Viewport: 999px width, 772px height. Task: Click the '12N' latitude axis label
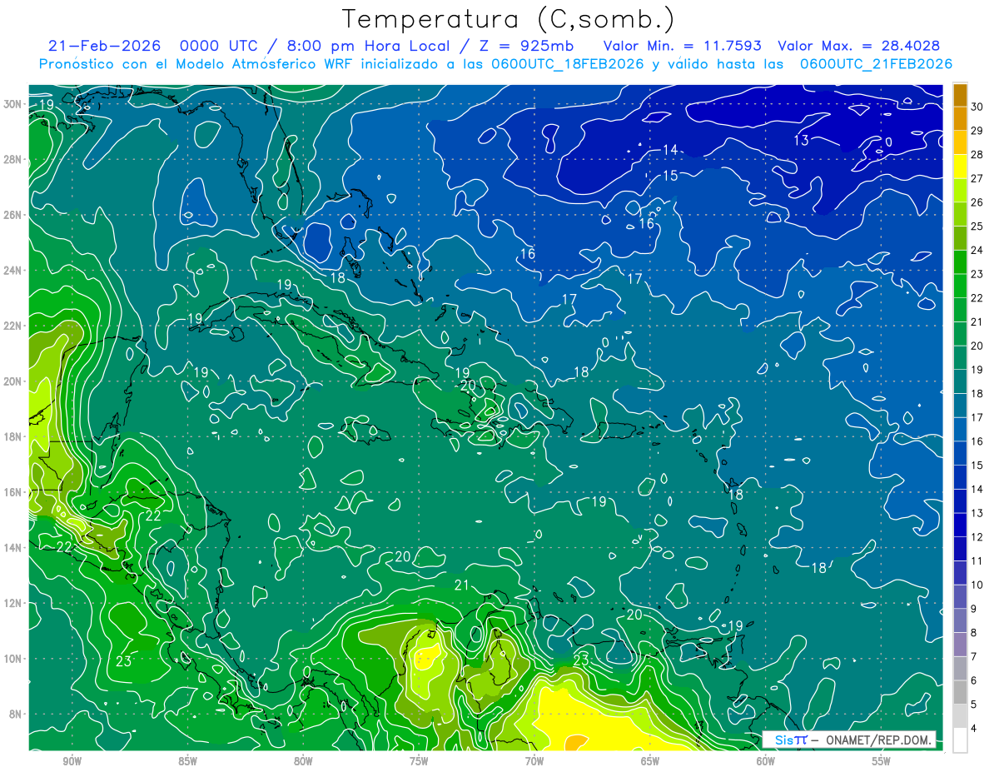[13, 602]
